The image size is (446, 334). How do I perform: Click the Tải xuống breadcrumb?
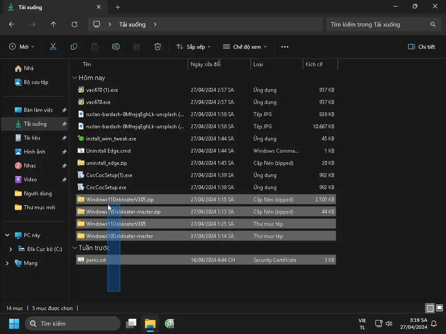tap(132, 24)
